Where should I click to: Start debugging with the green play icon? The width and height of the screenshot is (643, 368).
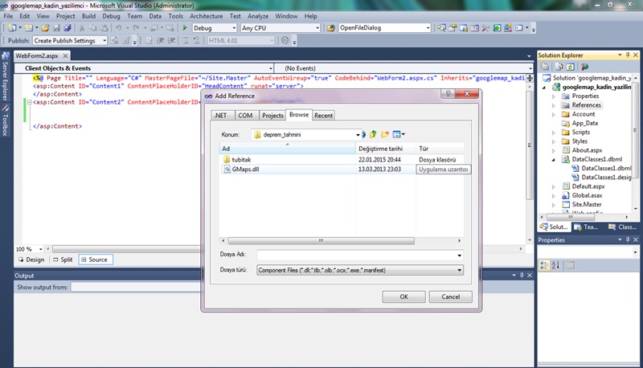tap(185, 28)
